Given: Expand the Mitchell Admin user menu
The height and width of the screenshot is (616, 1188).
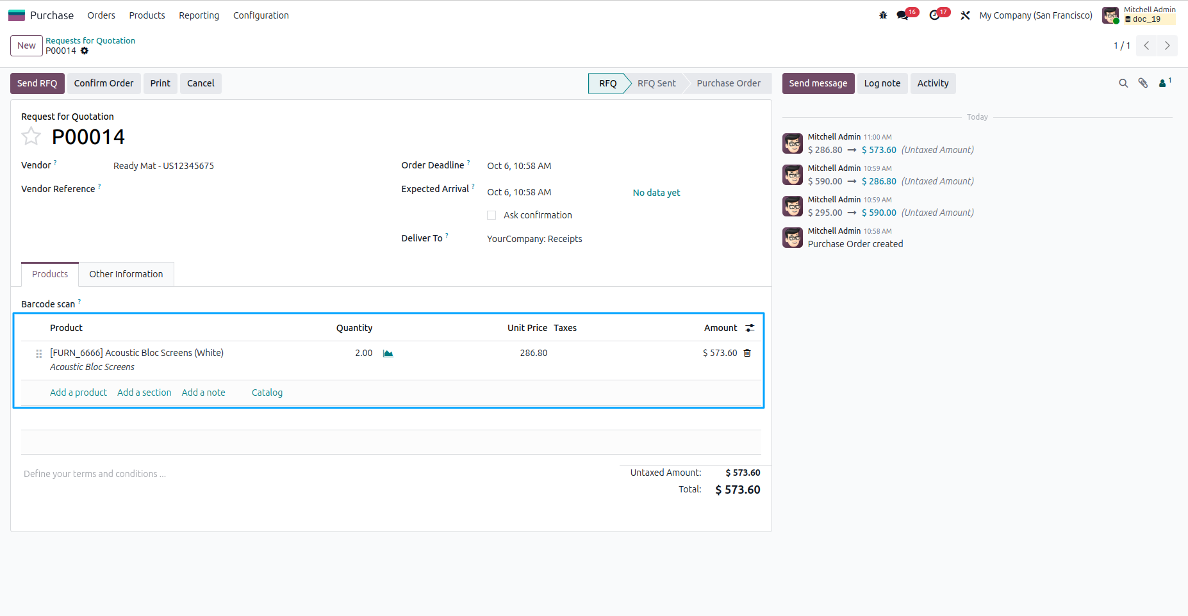Looking at the screenshot, I should point(1139,15).
